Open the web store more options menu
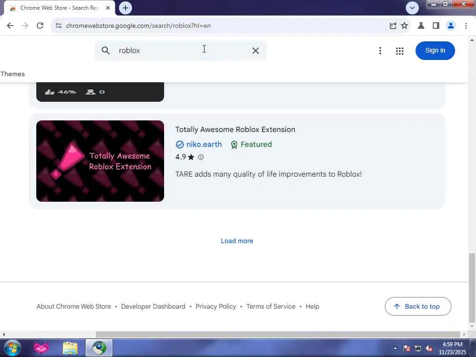The width and height of the screenshot is (476, 357). coord(380,51)
